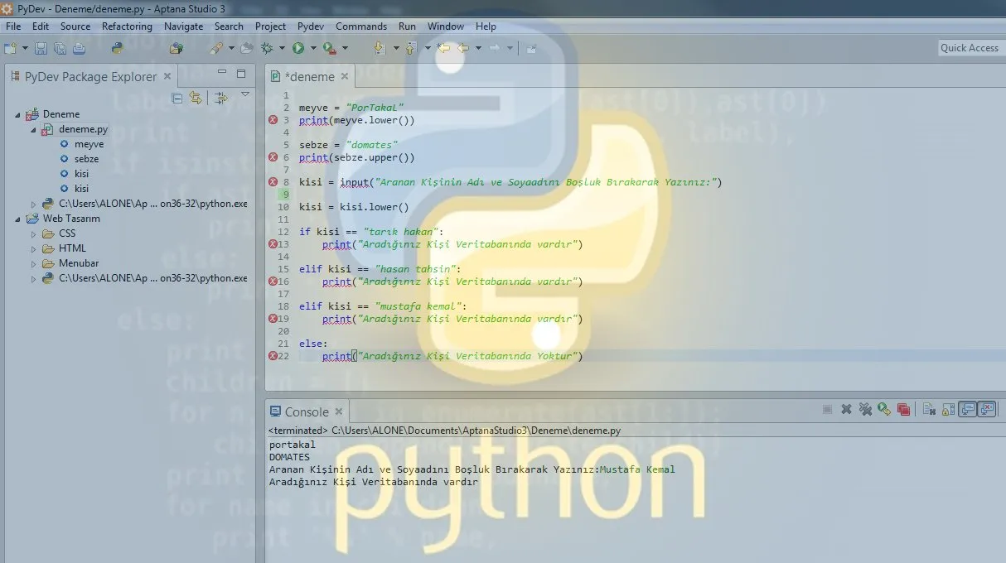Toggle Scroll Lock in Console toolbar

948,409
